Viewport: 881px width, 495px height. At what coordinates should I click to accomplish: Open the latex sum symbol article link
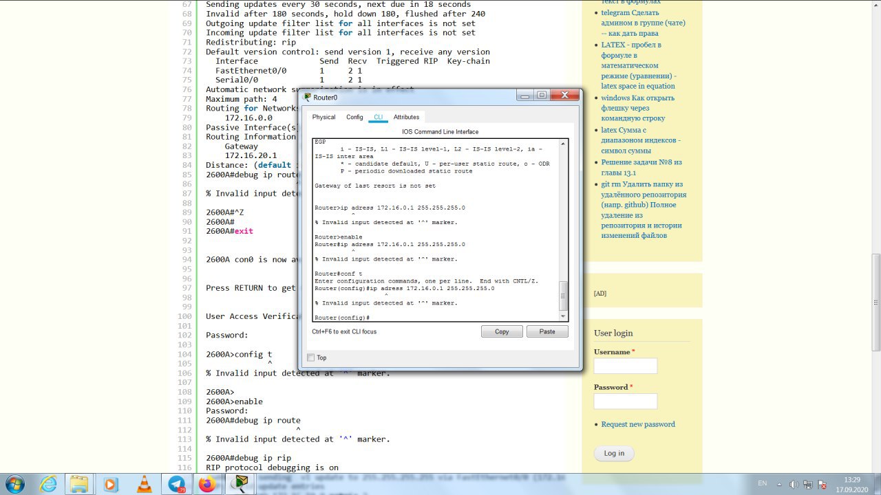pyautogui.click(x=641, y=140)
